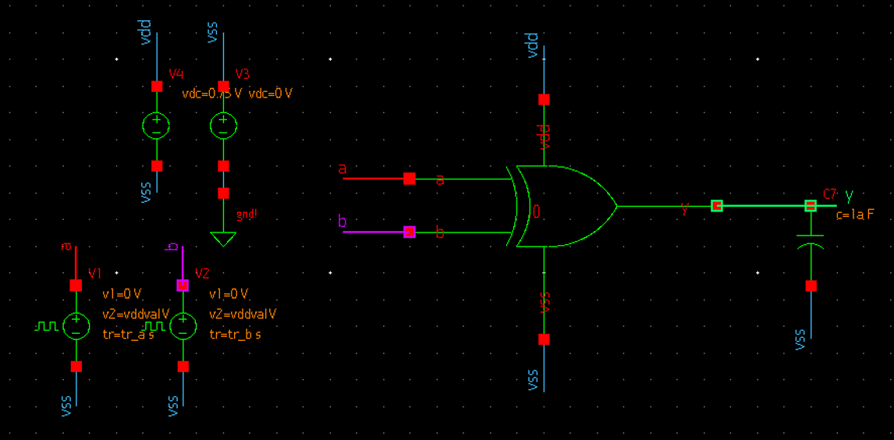
Task: Select the V1 pulse source circle symbol
Action: (76, 326)
